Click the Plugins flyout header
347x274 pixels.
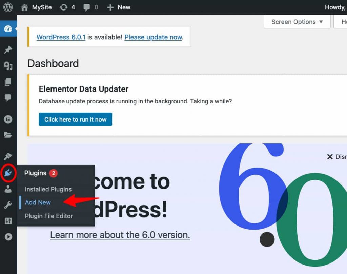point(35,173)
